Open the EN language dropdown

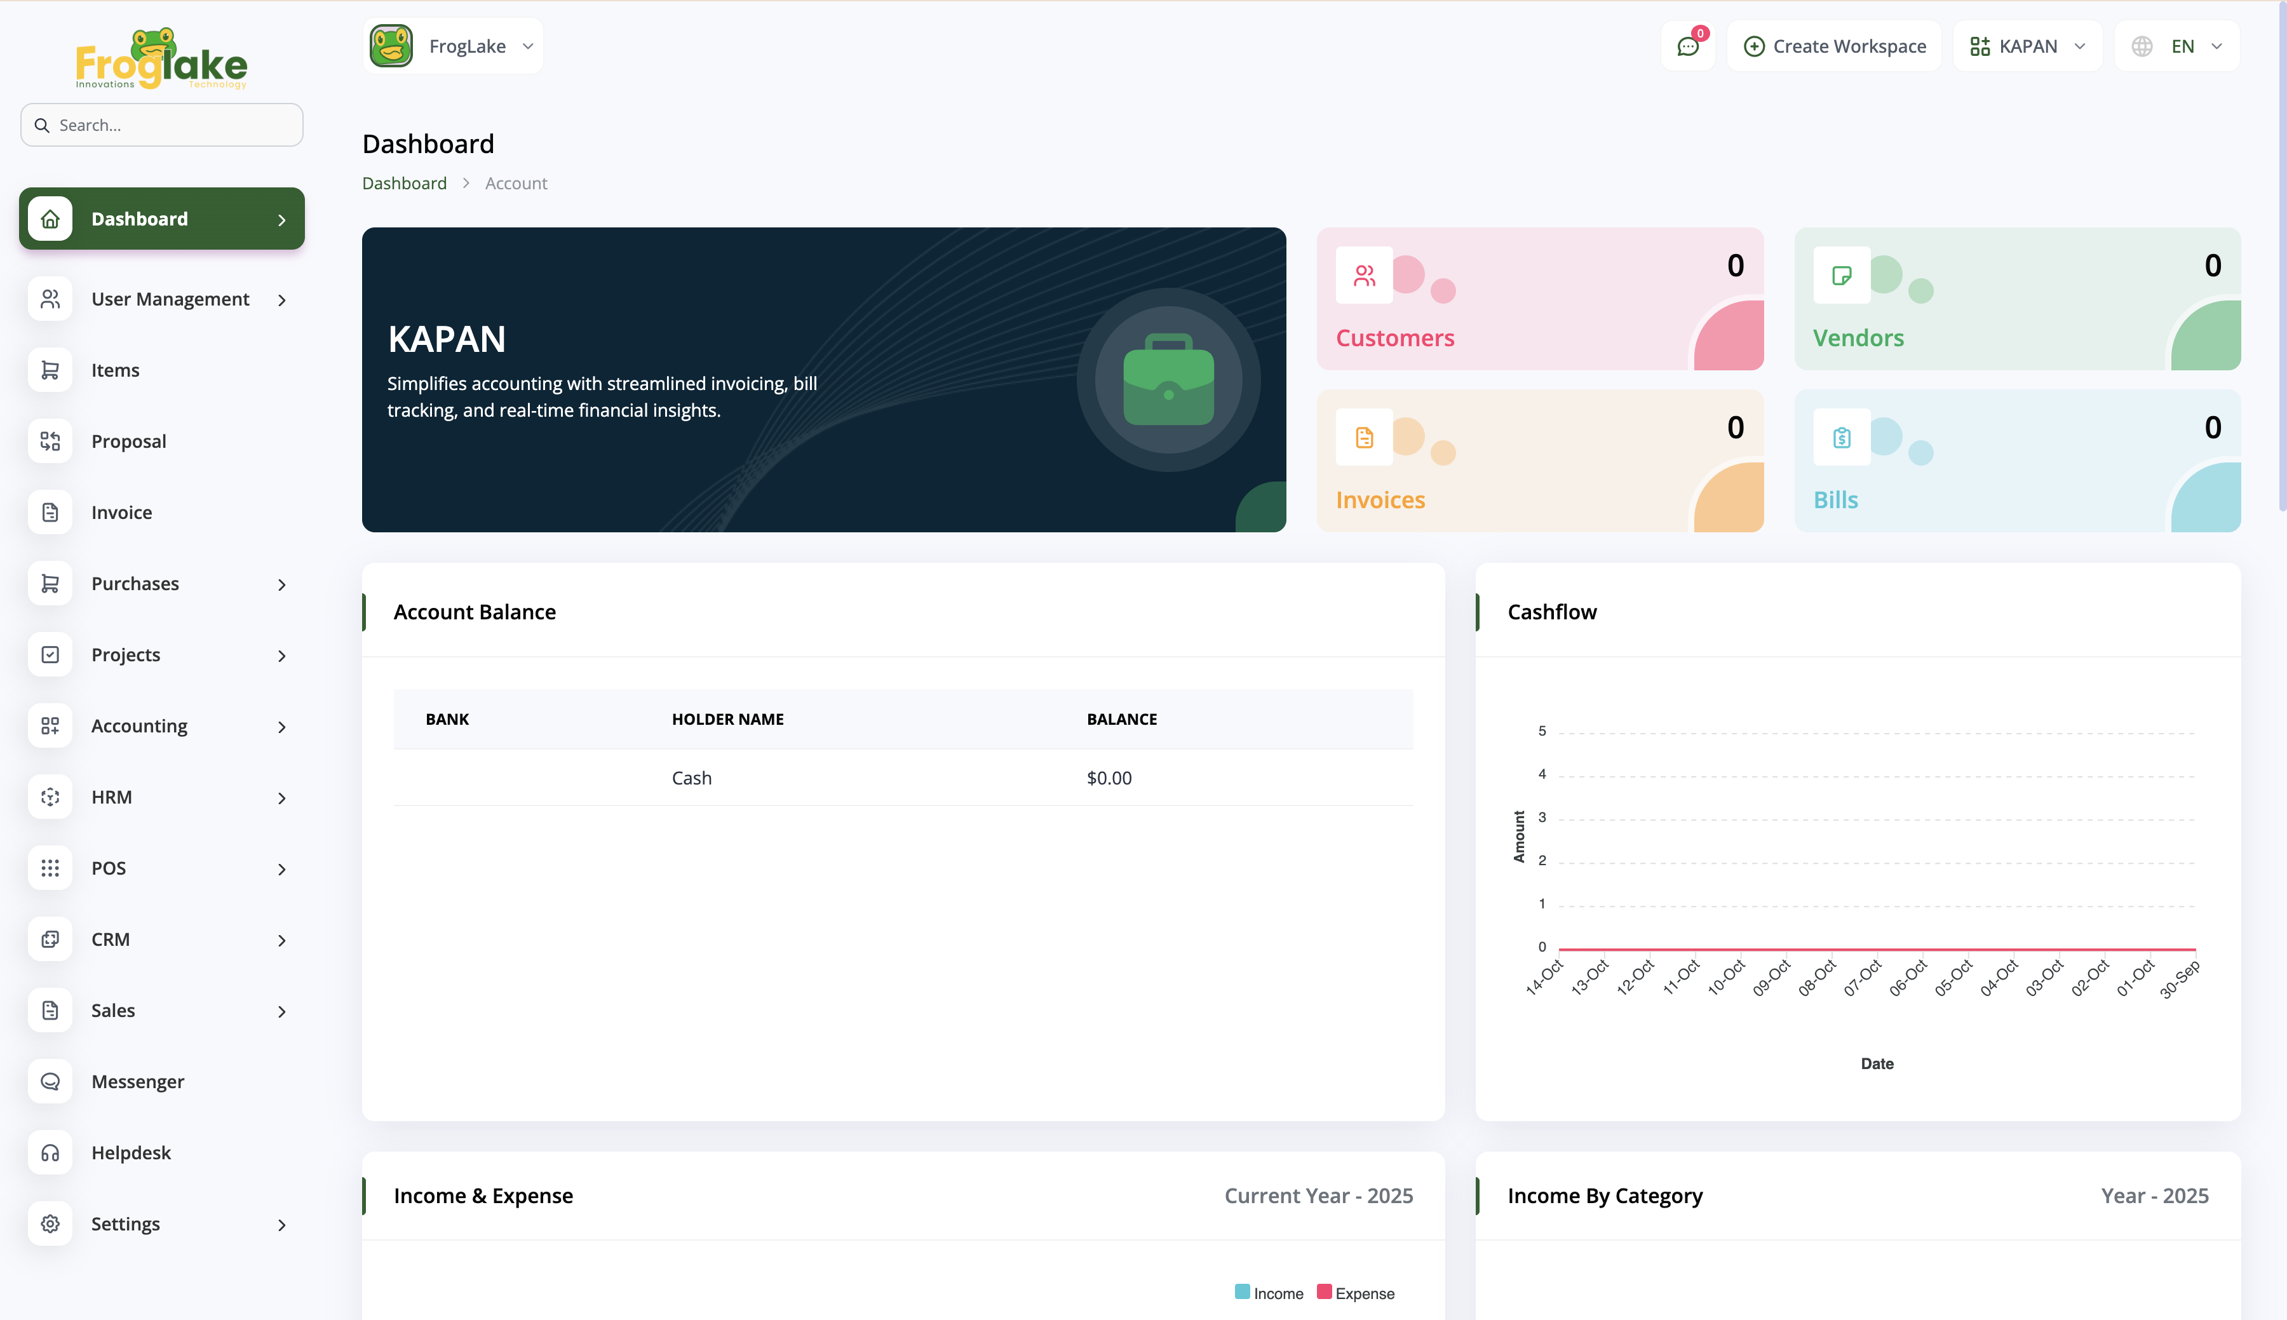pos(2177,46)
